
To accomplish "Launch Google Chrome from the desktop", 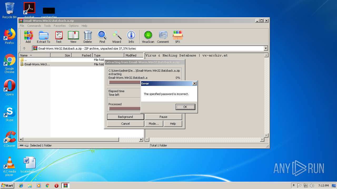I will (x=9, y=64).
